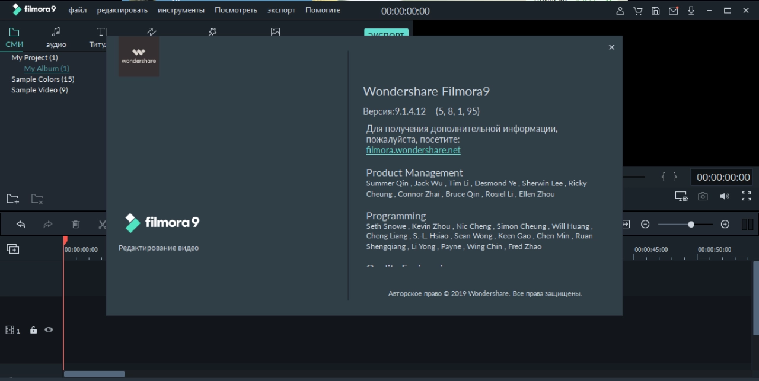The image size is (759, 381).
Task: Switch to the СМИ media tab
Action: pyautogui.click(x=14, y=38)
